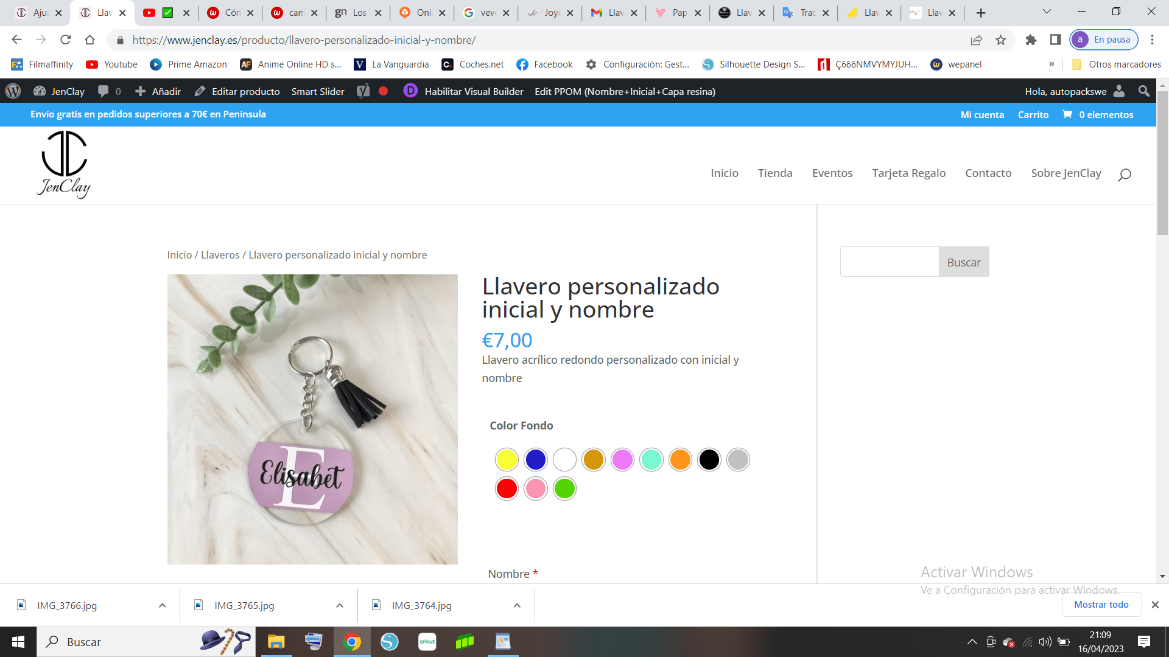
Task: Click Editar producto in admin bar
Action: click(x=237, y=91)
